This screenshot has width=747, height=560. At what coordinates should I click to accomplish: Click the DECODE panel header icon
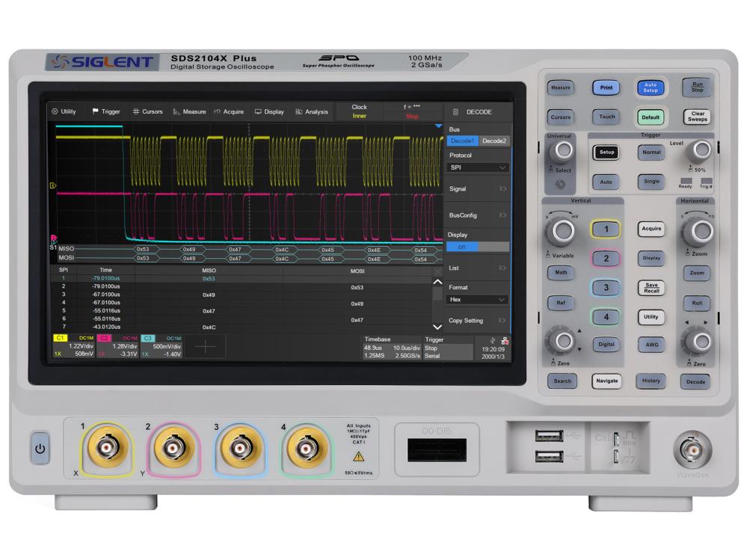tap(455, 112)
